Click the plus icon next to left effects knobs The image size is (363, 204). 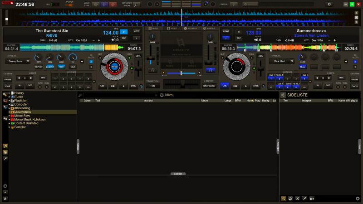click(82, 61)
